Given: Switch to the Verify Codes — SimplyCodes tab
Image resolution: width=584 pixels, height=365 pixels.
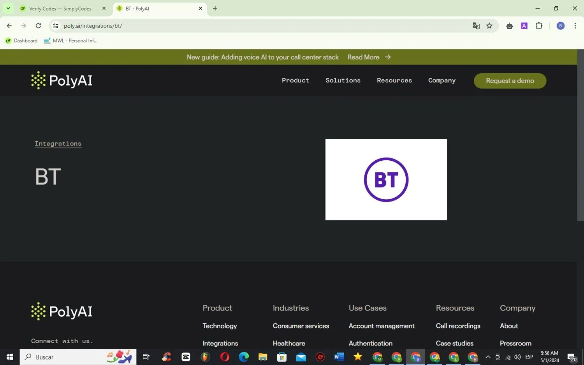Looking at the screenshot, I should tap(63, 8).
